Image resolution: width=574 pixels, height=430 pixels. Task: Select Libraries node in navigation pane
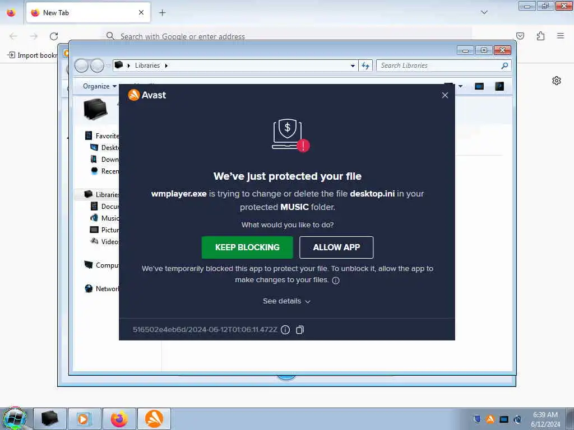click(102, 194)
